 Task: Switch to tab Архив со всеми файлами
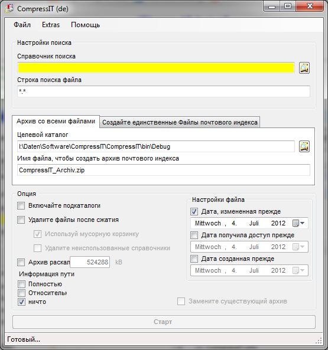point(56,121)
